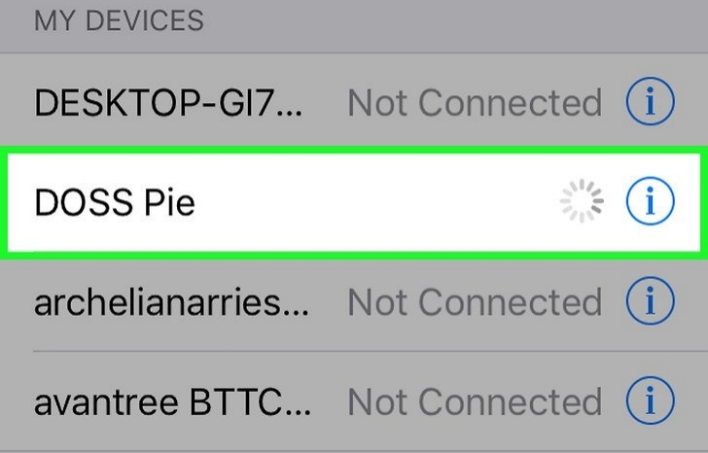
Task: Pick the avantree BTTC device name
Action: (x=172, y=402)
